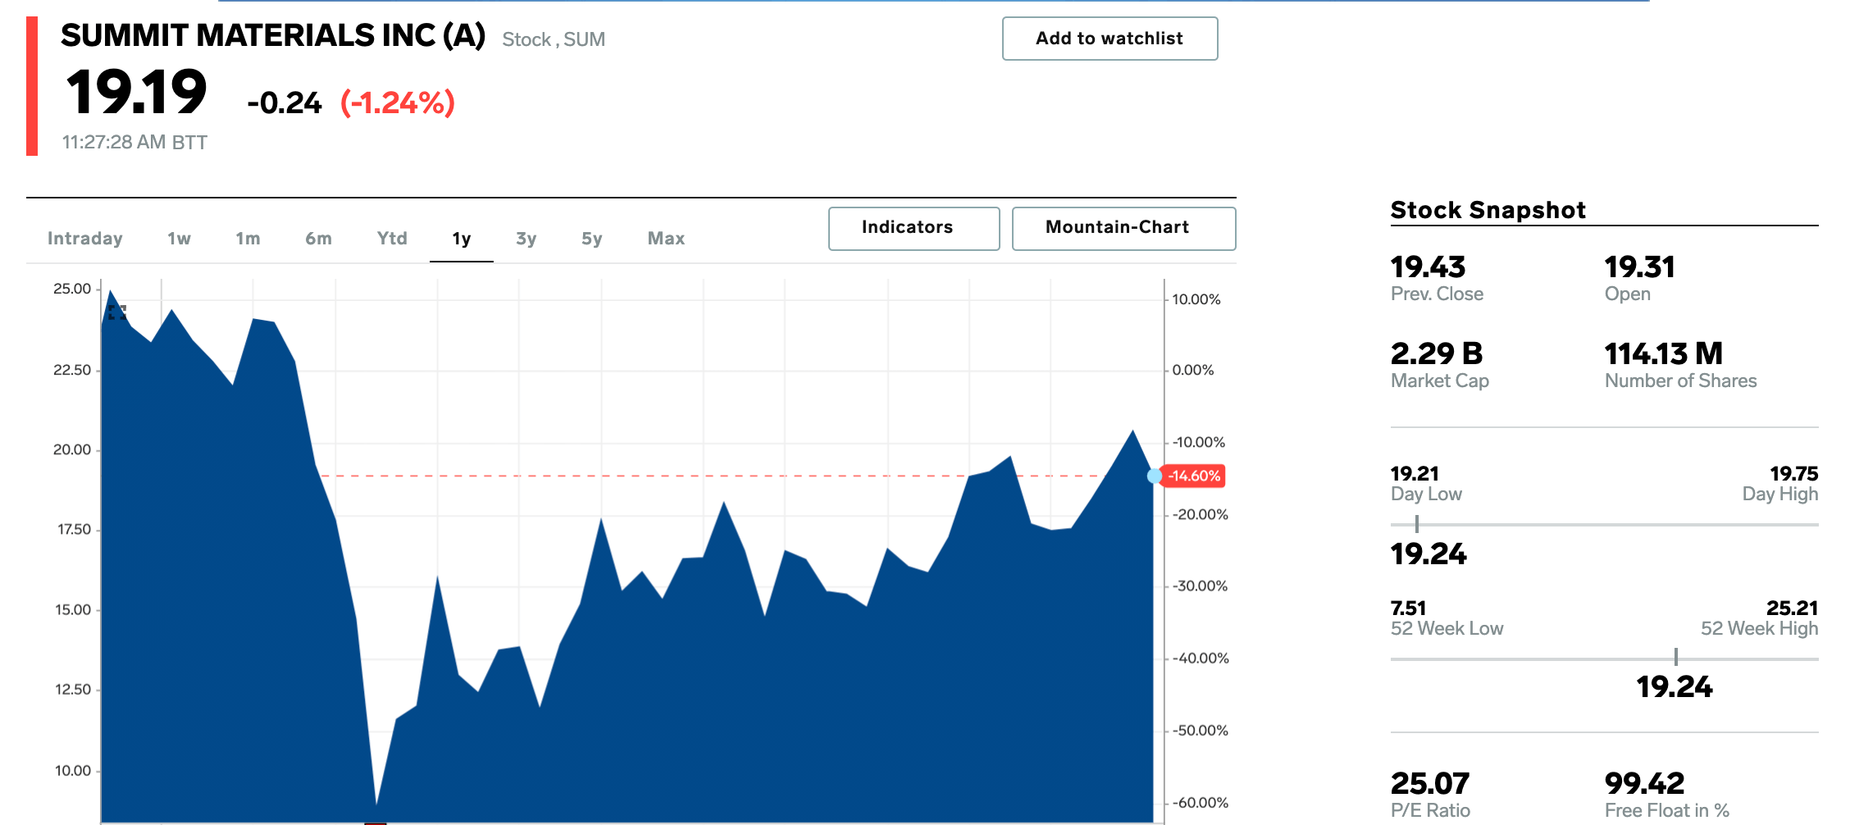Open the Mountain-Chart type selector
1850x825 pixels.
coord(1123,228)
